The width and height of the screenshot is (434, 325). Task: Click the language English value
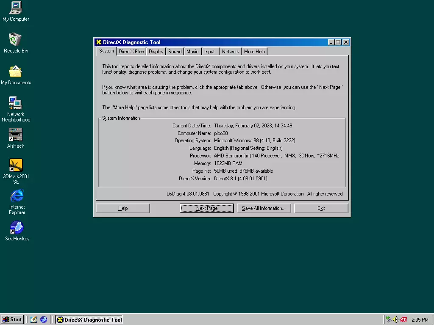(248, 149)
